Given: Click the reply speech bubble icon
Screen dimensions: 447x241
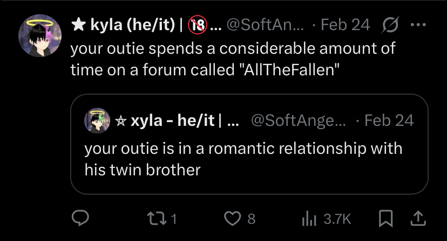Looking at the screenshot, I should pos(80,218).
